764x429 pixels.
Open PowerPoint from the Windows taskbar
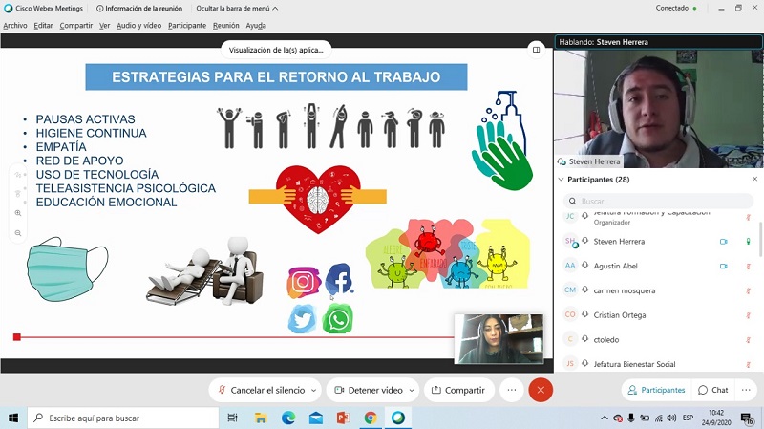(x=343, y=418)
